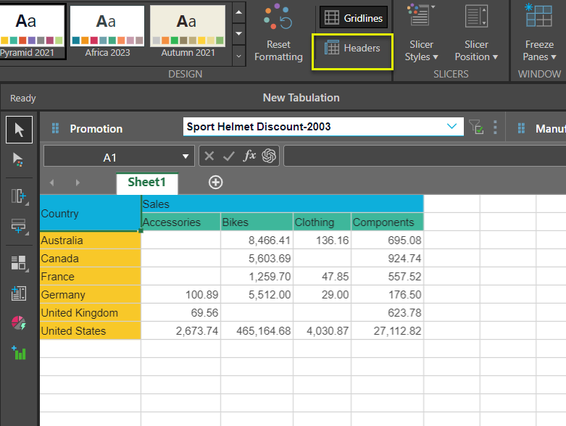Click the insert column icon in sidebar
Screen dimensions: 566x426
(19, 196)
